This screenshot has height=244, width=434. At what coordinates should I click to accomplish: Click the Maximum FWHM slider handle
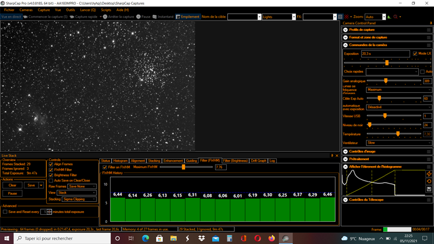click(183, 167)
